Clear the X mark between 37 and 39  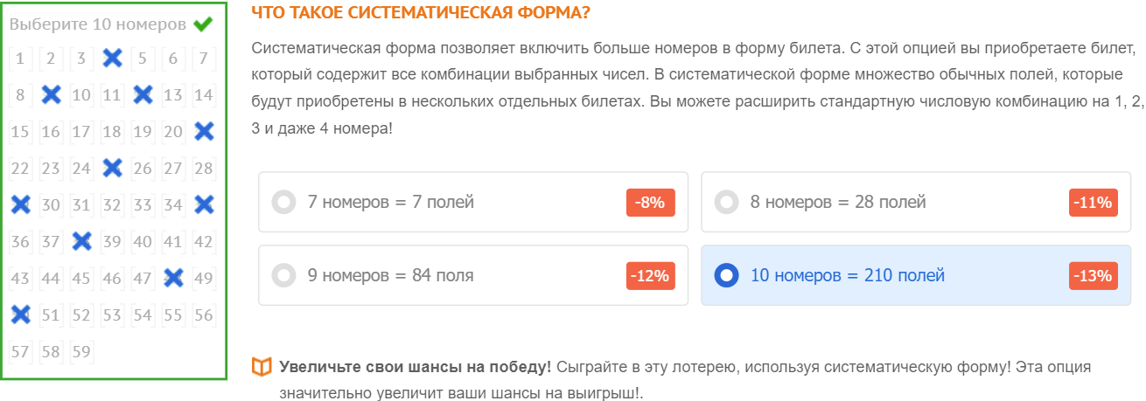(81, 241)
